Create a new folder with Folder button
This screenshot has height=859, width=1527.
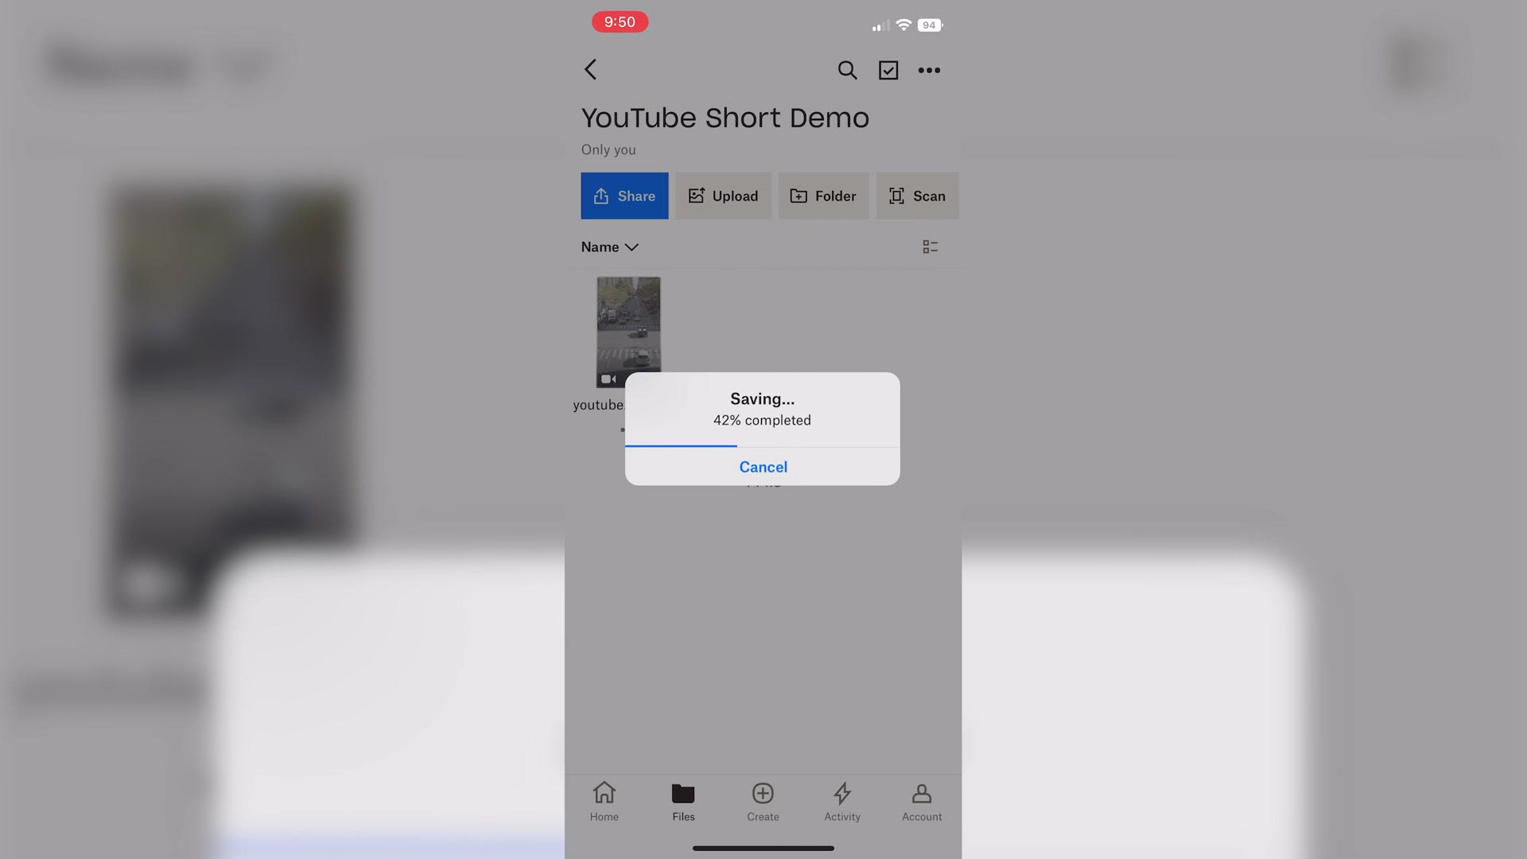[823, 196]
